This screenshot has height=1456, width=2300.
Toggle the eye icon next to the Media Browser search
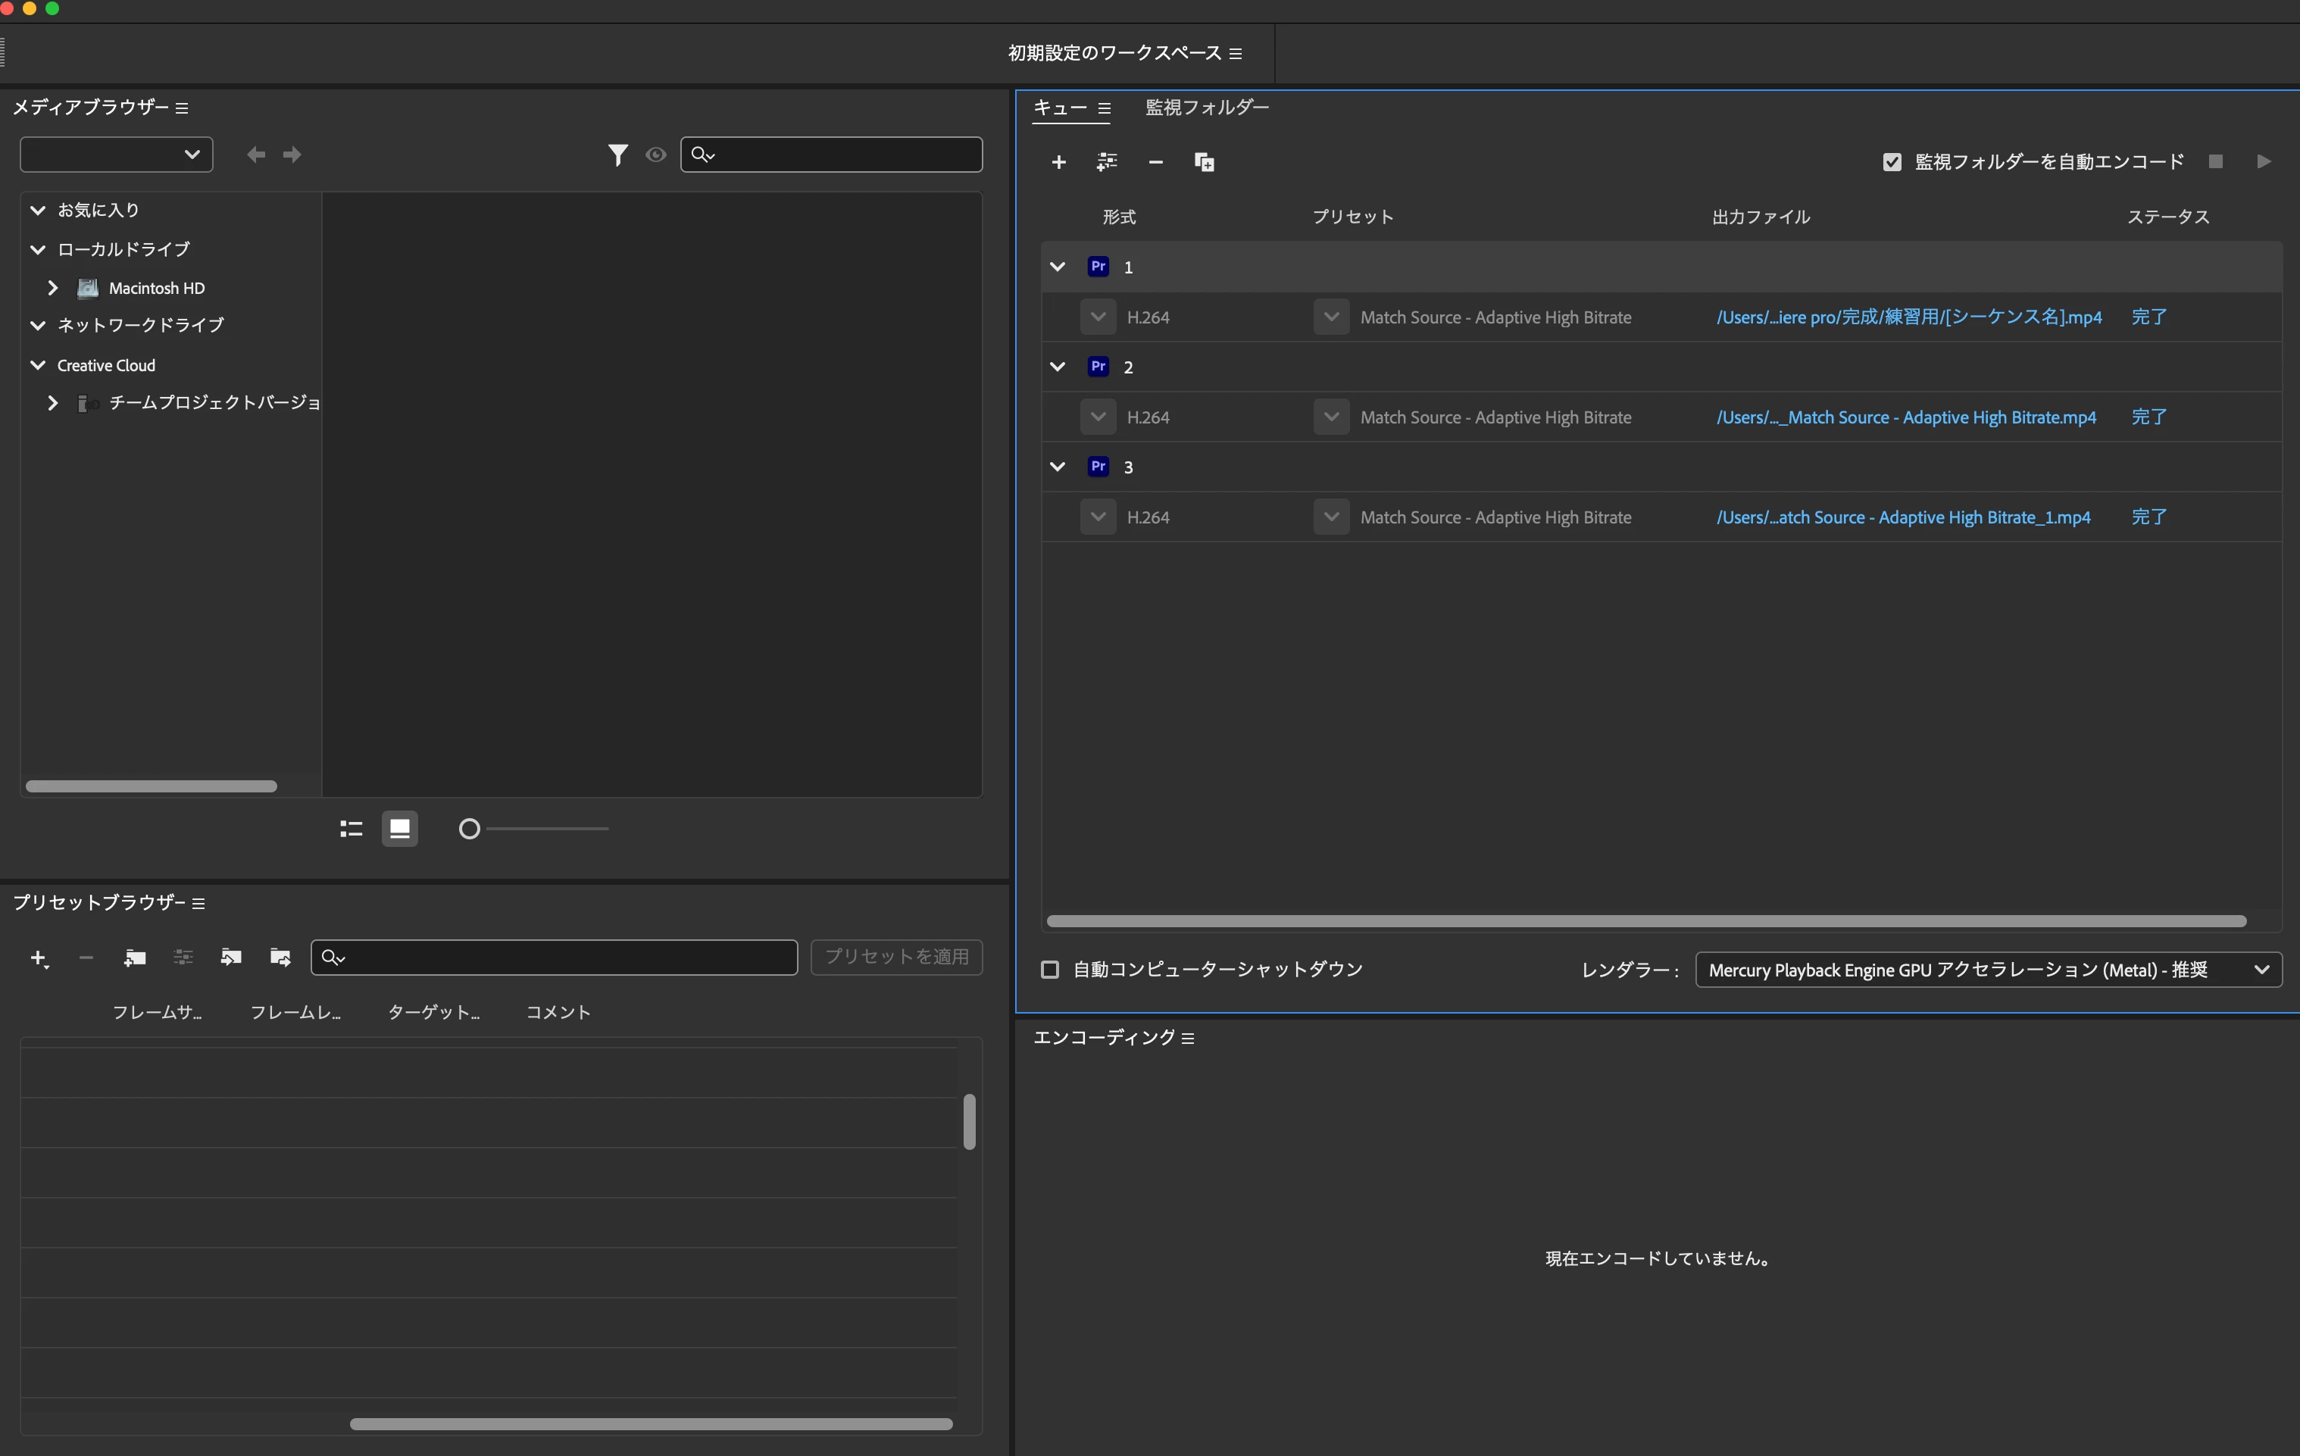pos(655,155)
